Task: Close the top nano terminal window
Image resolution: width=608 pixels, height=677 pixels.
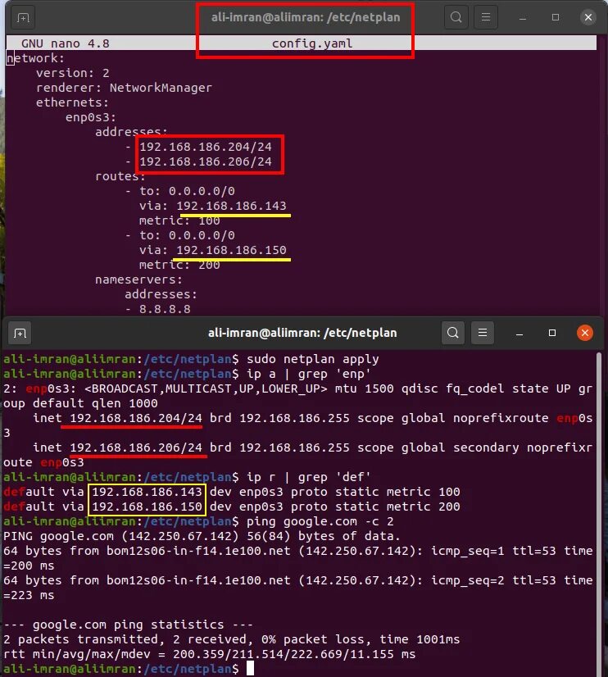Action: tap(588, 17)
